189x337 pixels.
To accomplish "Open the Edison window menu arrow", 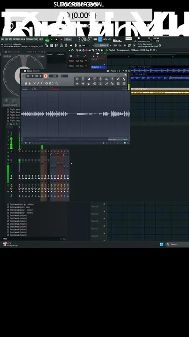I will pyautogui.click(x=22, y=71).
